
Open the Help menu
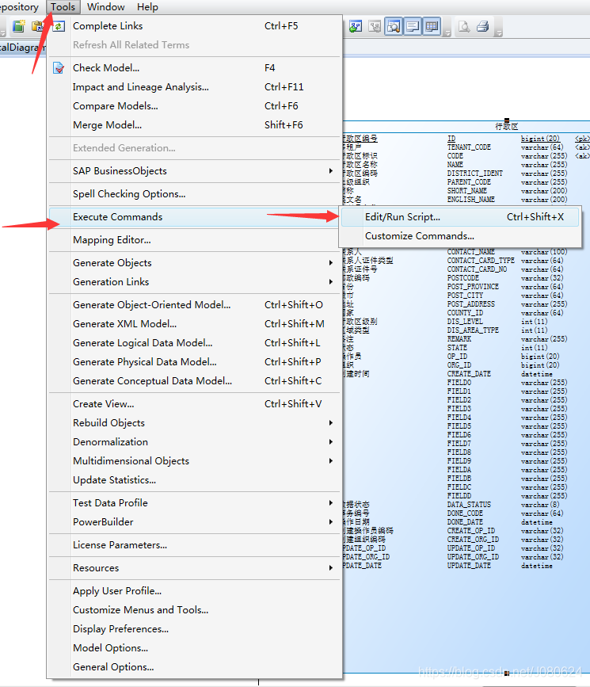point(147,7)
